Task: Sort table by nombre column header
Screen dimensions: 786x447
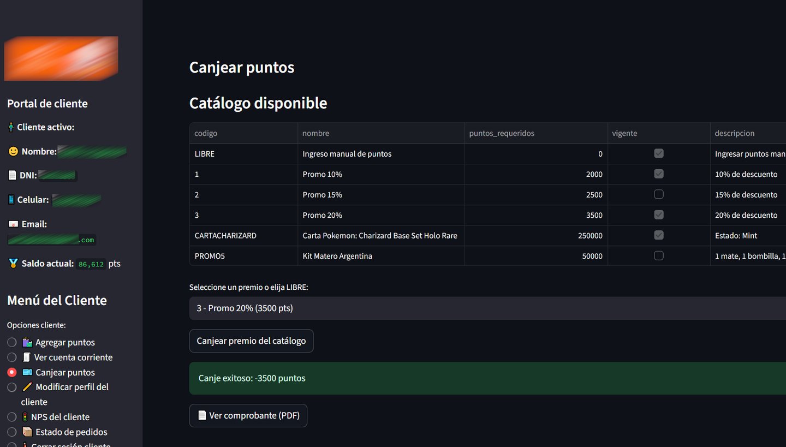Action: [x=316, y=133]
